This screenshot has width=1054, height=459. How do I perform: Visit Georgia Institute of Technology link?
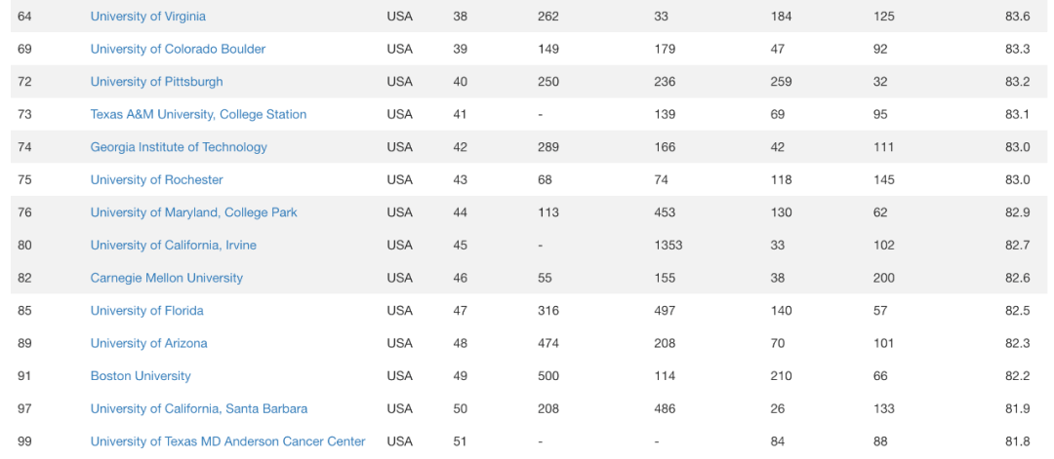179,147
